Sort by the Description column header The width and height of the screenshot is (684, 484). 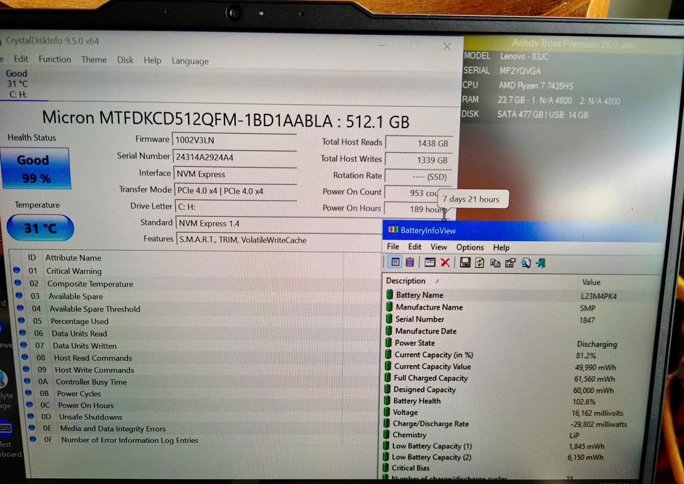[x=406, y=281]
